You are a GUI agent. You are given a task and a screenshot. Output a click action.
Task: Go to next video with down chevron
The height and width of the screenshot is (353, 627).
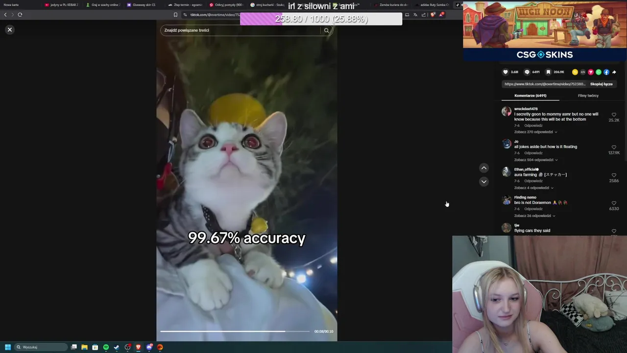coord(484,181)
